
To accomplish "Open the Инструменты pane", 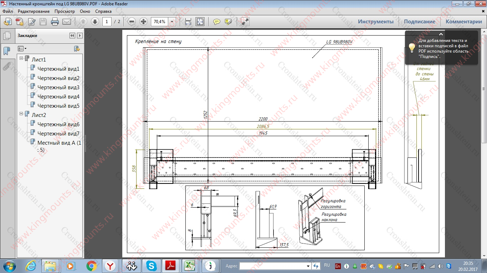I will pos(376,22).
